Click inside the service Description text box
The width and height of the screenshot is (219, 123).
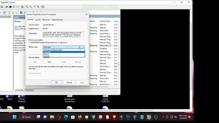[64, 34]
